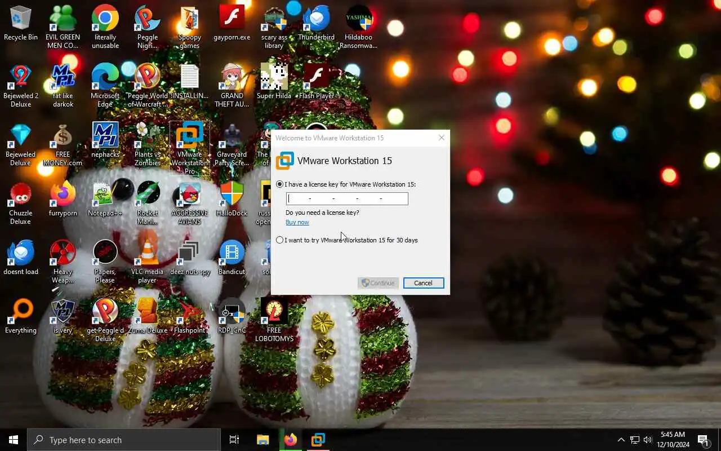The height and width of the screenshot is (451, 721).
Task: Select the Thunderbird desktop shortcut
Action: [x=317, y=24]
